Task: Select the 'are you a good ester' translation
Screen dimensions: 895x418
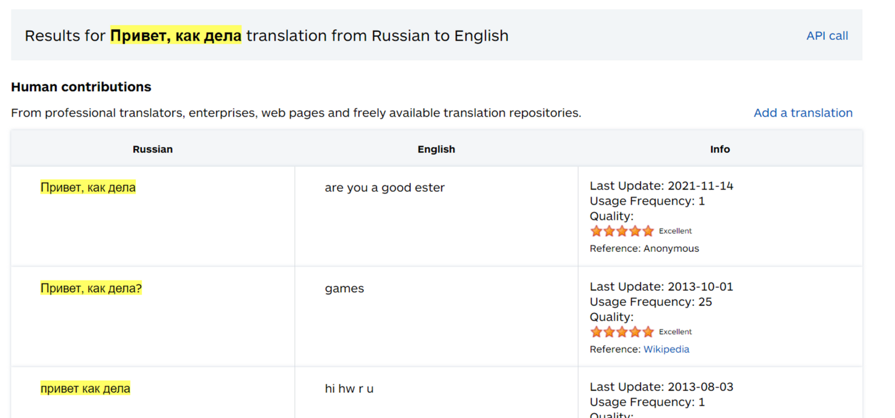Action: (384, 187)
